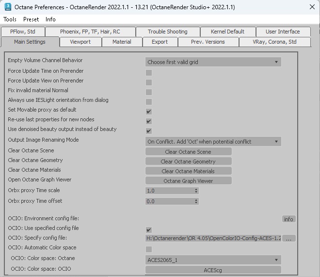Open Empty Volume Channel Behavior dropdown
The image size is (320, 277).
pos(213,62)
